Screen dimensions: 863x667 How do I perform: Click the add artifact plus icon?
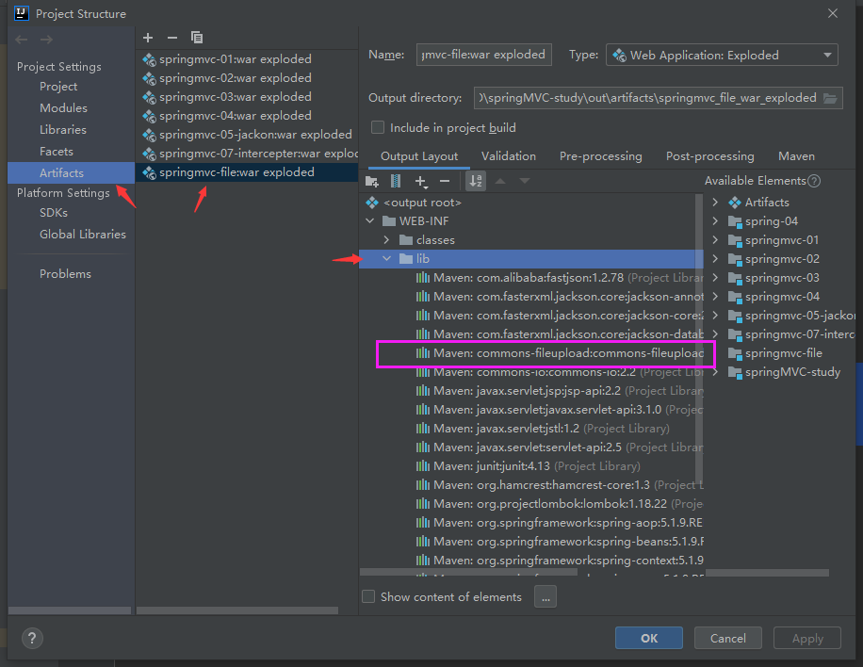tap(148, 38)
